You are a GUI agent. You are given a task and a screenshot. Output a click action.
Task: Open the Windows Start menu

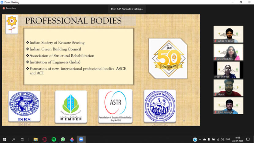click(x=5, y=139)
